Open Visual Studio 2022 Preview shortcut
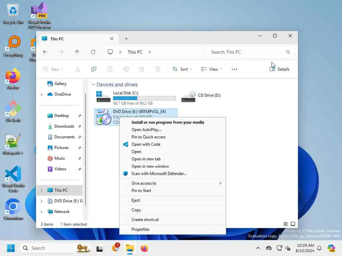The height and width of the screenshot is (256, 342). pyautogui.click(x=39, y=16)
